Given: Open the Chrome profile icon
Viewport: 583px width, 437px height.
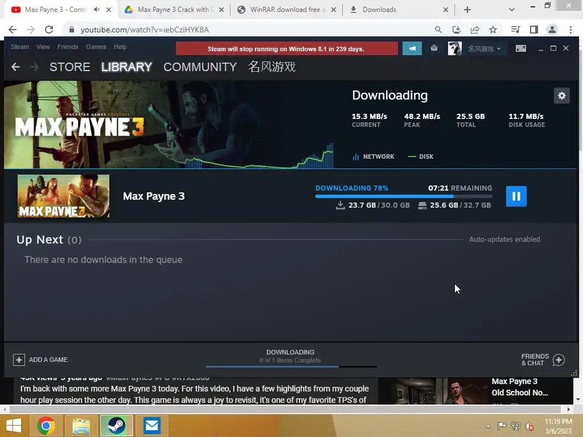Looking at the screenshot, I should [552, 30].
